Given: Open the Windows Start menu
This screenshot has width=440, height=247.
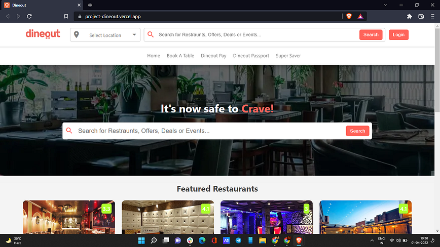Looking at the screenshot, I should [141, 240].
